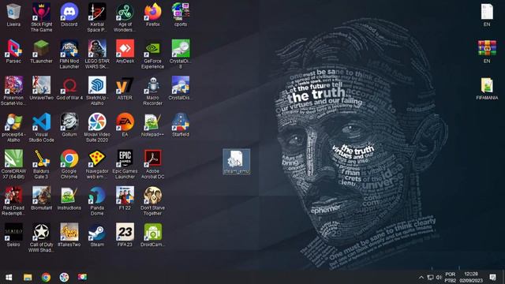Screen dimensions: 505x284
Task: Open the Panda Dome antivirus icon
Action: (97, 201)
